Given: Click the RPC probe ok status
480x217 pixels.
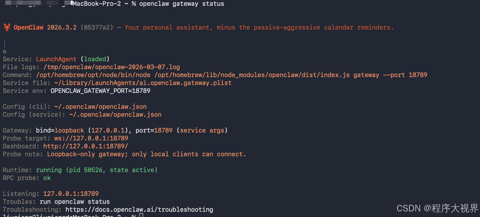Looking at the screenshot, I should point(47,178).
